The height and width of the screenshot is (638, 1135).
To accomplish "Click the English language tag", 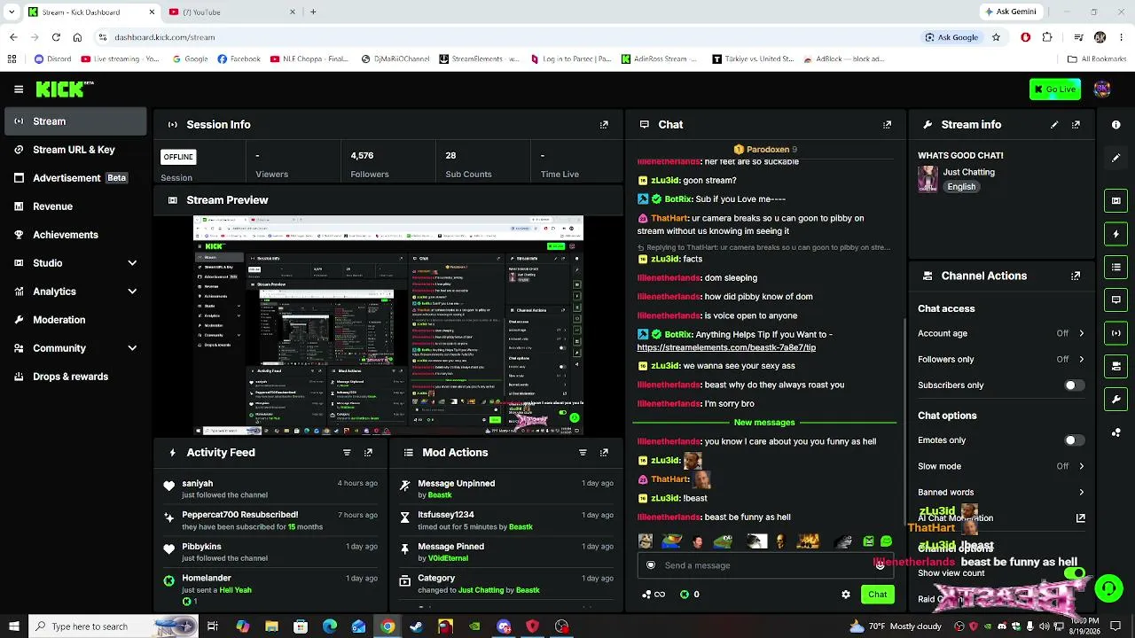I will 961,187.
